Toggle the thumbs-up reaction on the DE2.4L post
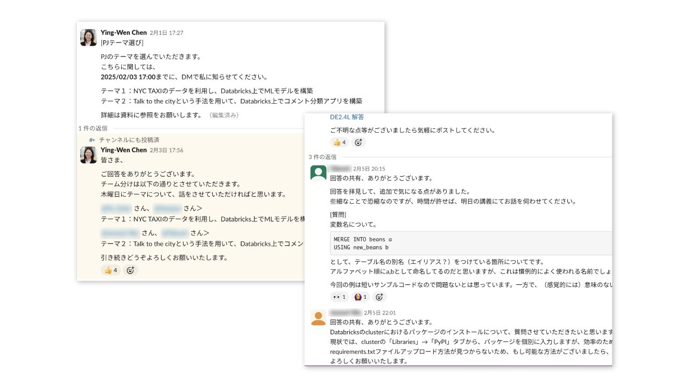 [340, 142]
